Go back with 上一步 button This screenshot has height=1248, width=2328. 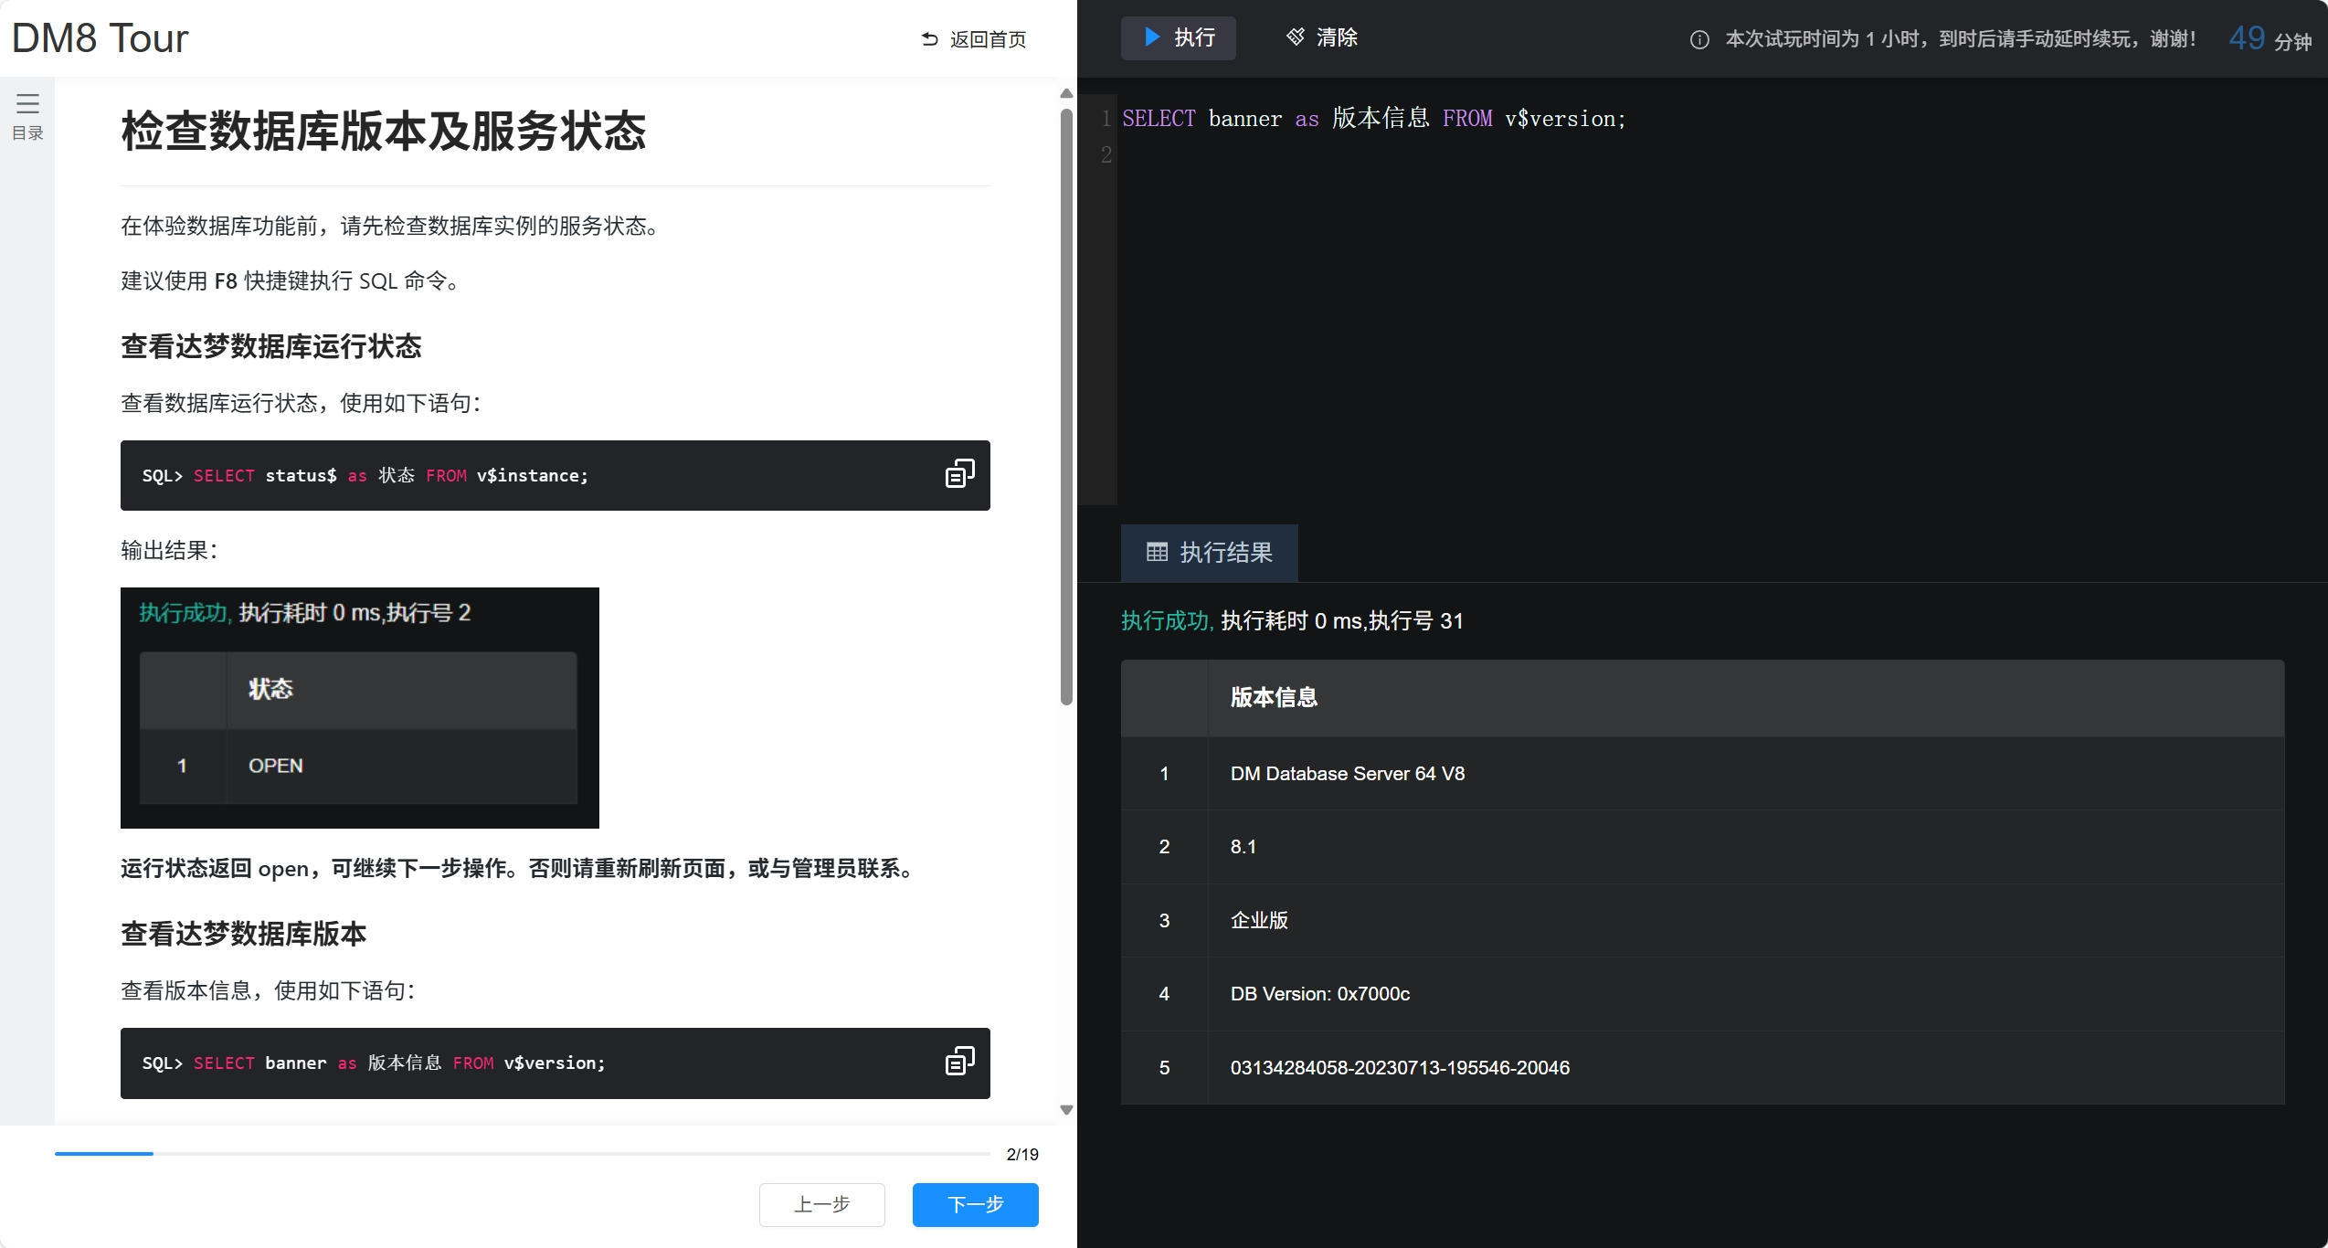tap(821, 1204)
